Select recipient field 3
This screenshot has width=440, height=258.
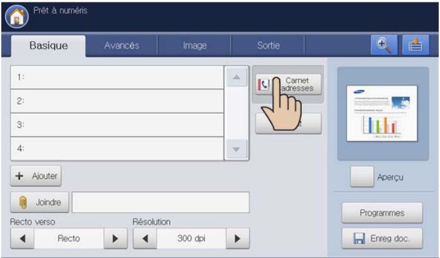click(x=117, y=125)
